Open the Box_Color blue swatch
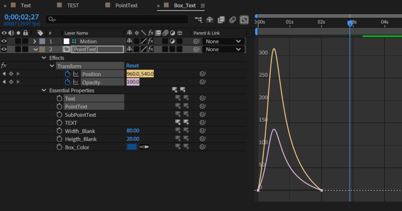The width and height of the screenshot is (402, 211). click(132, 147)
